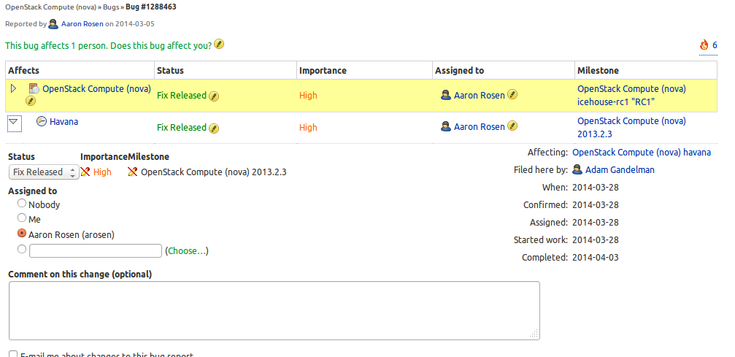735x357 pixels.
Task: Click the Havana series icon
Action: tap(42, 122)
